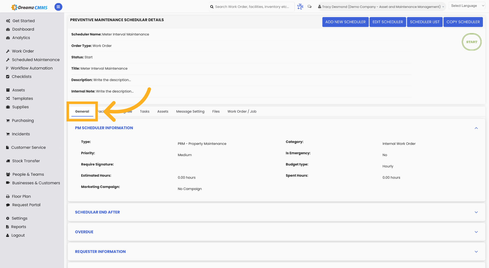Click the Checklists check icon

pos(8,76)
